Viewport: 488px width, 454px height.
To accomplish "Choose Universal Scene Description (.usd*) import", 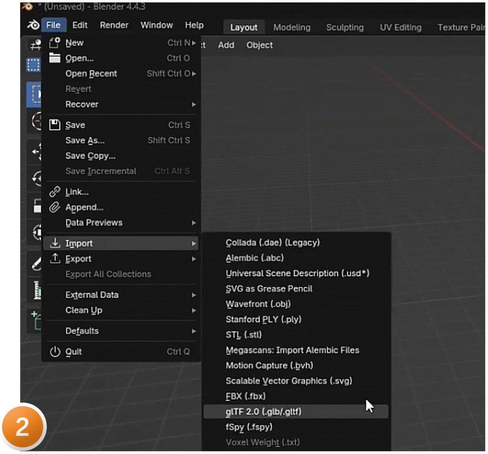I will 295,273.
